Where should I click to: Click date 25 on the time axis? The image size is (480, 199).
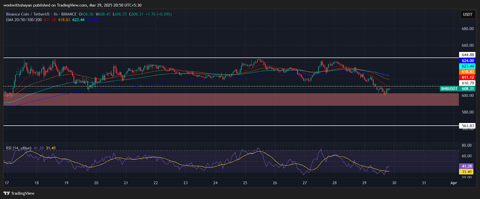(x=245, y=183)
